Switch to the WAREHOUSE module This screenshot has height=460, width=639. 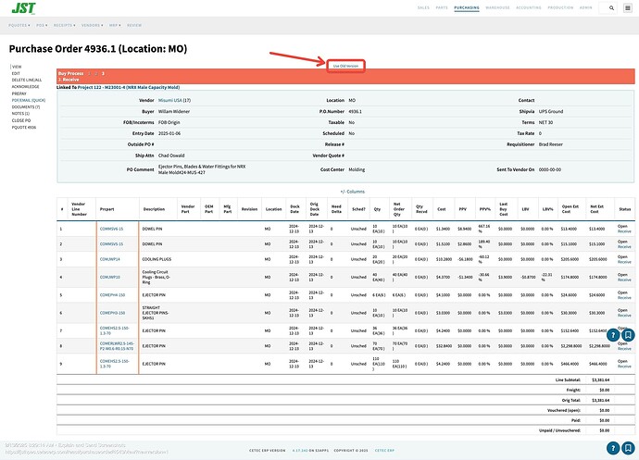(x=497, y=7)
